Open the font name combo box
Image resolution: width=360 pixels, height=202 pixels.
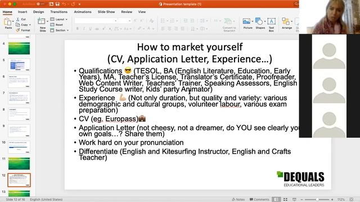[x=96, y=21]
